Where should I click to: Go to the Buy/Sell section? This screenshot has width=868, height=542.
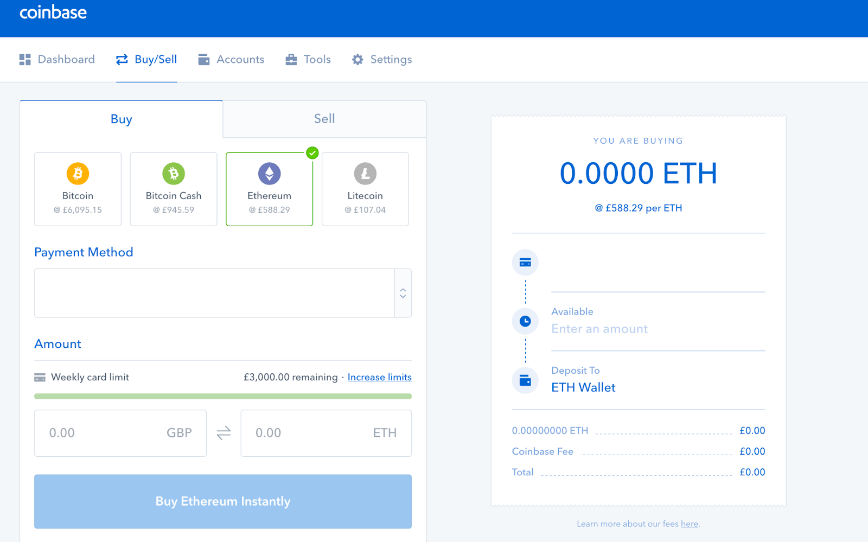point(146,60)
